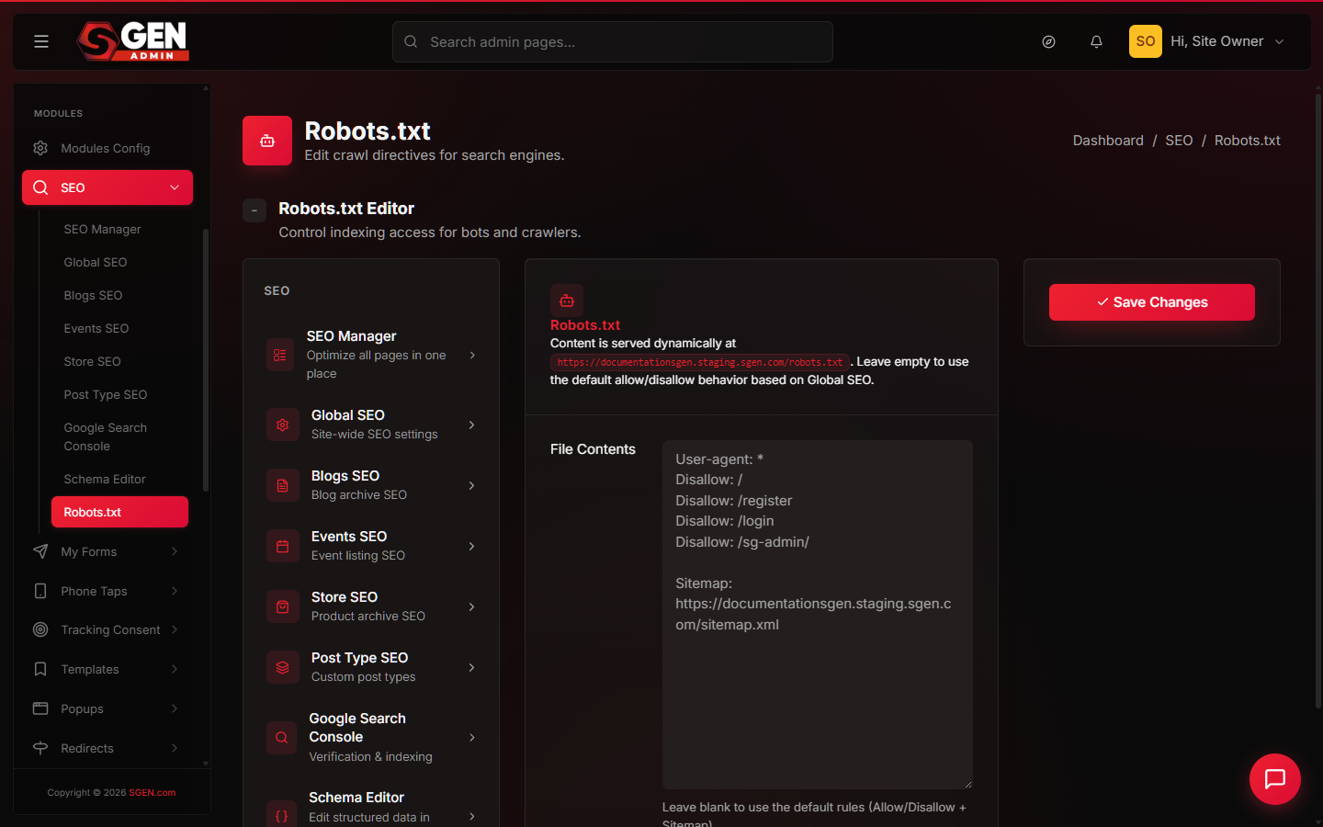Screen dimensions: 1323x827
Task: Go to Dashboard breadcrumb link
Action: coord(1108,141)
